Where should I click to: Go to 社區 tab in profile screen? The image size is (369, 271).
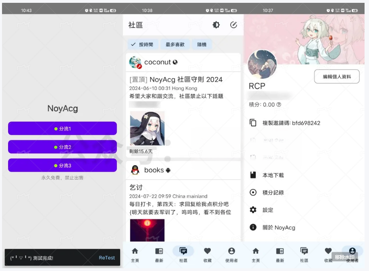click(304, 255)
